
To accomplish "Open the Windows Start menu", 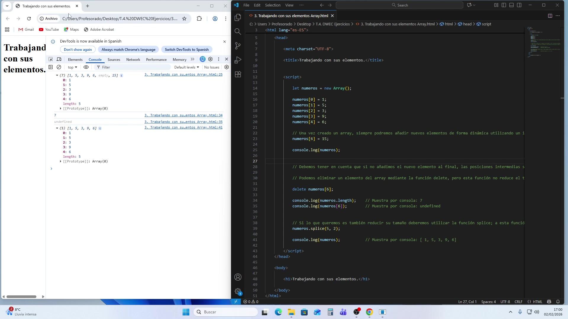I will (x=186, y=312).
